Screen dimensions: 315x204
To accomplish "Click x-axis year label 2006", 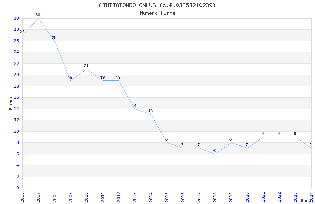I will (22, 197).
